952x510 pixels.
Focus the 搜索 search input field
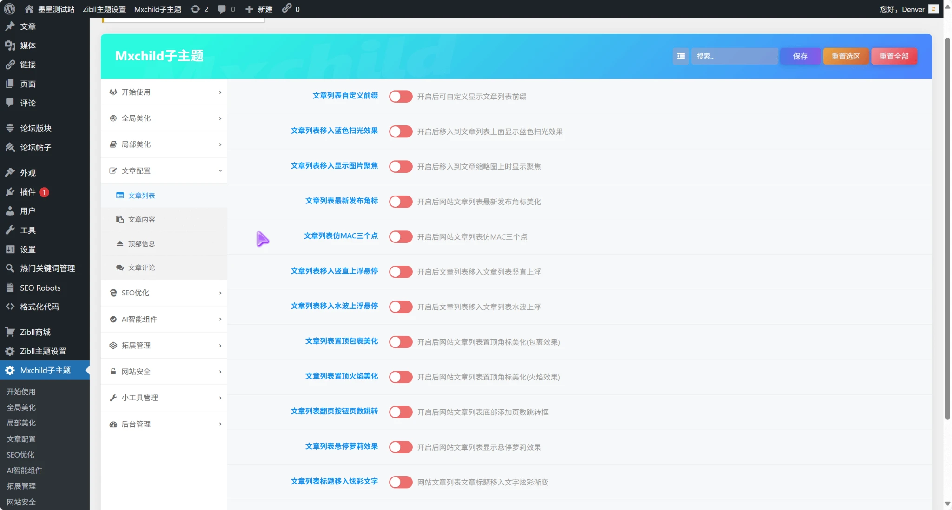(734, 56)
